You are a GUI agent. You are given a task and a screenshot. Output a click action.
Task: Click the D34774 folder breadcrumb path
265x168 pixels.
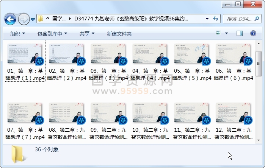click(131, 19)
